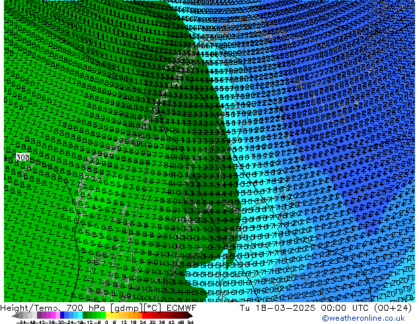Click the dark maroon right arrow end of the color scale
This screenshot has height=324, width=419.
(190, 315)
